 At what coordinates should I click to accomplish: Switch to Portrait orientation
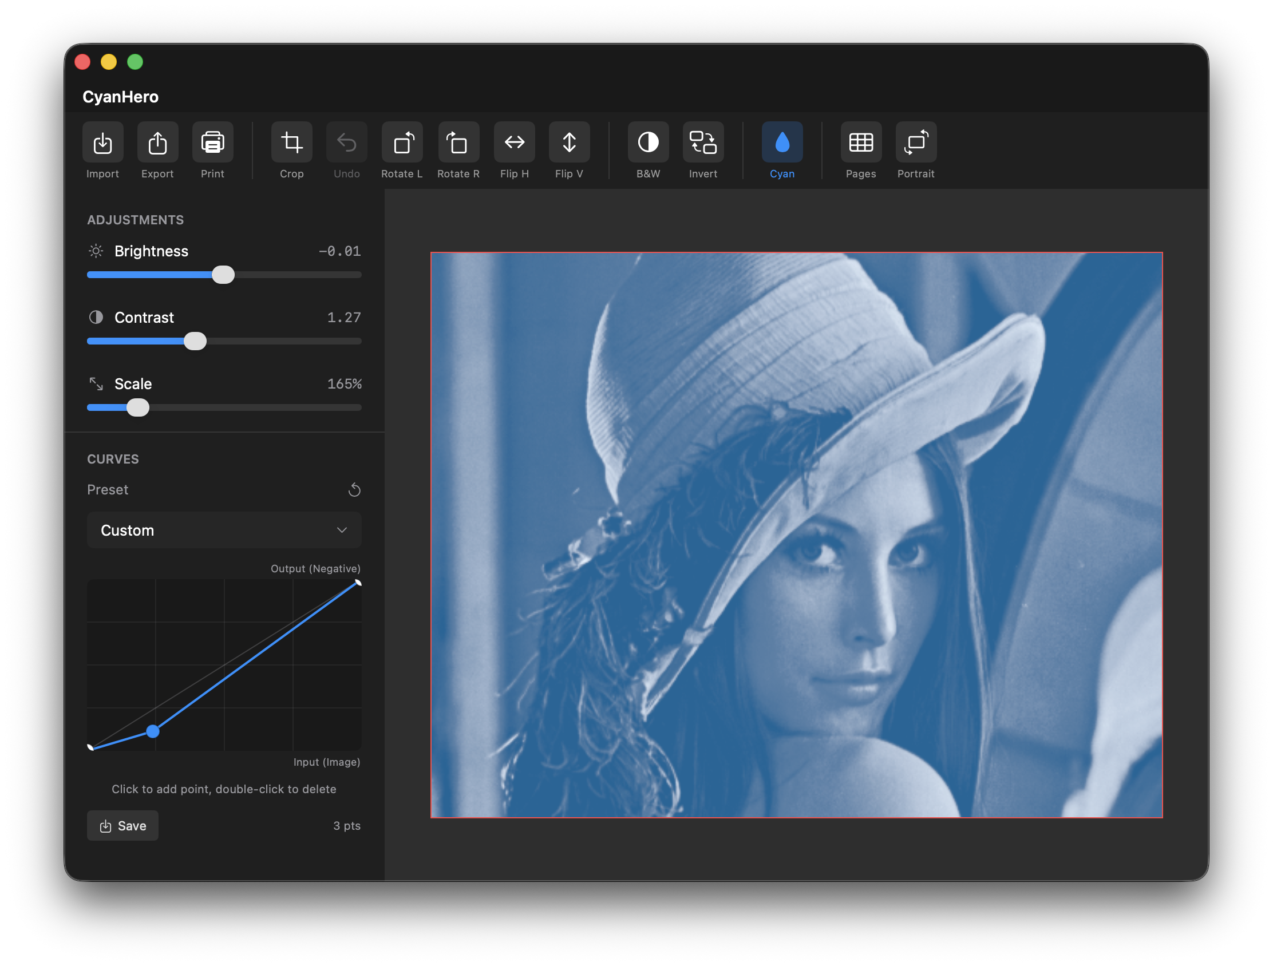(x=915, y=142)
